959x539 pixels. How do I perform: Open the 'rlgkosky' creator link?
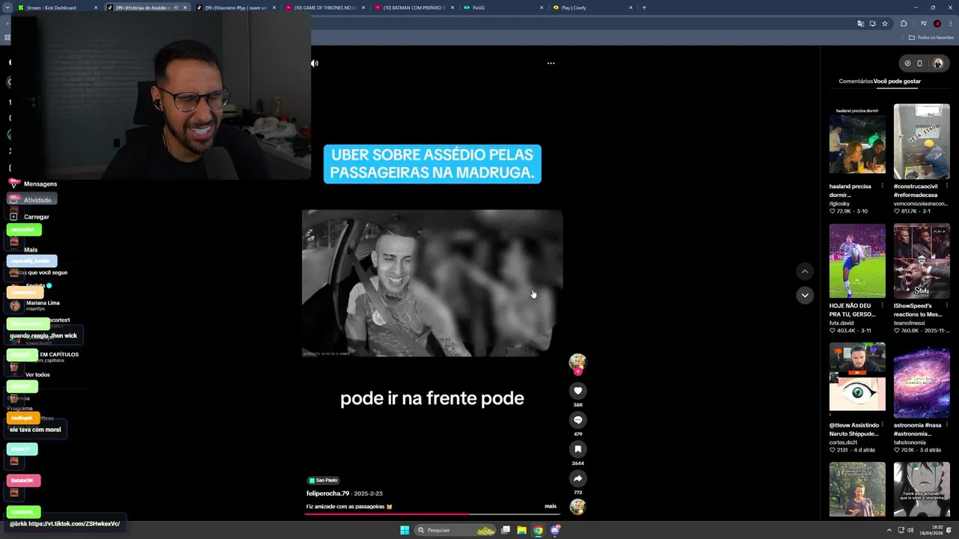tap(839, 204)
